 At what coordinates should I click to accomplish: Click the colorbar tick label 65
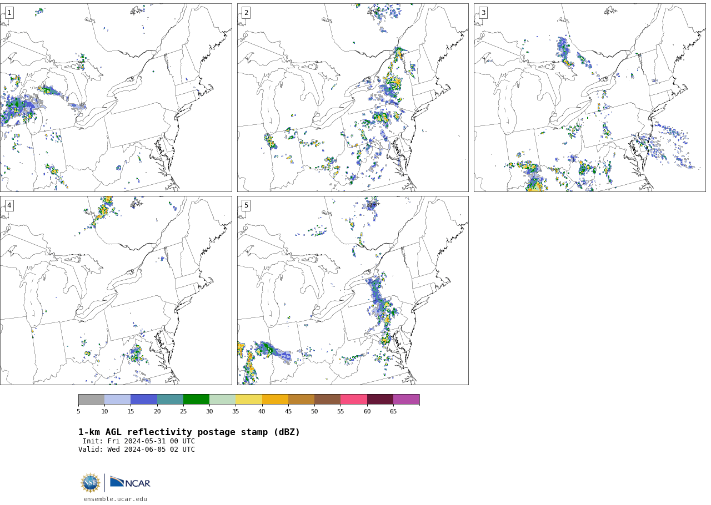click(393, 411)
